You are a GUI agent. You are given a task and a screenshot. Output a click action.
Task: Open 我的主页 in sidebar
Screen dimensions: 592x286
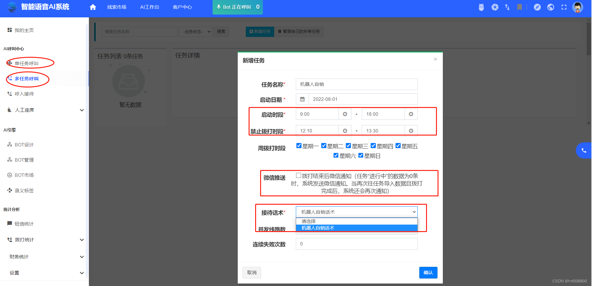click(x=21, y=30)
